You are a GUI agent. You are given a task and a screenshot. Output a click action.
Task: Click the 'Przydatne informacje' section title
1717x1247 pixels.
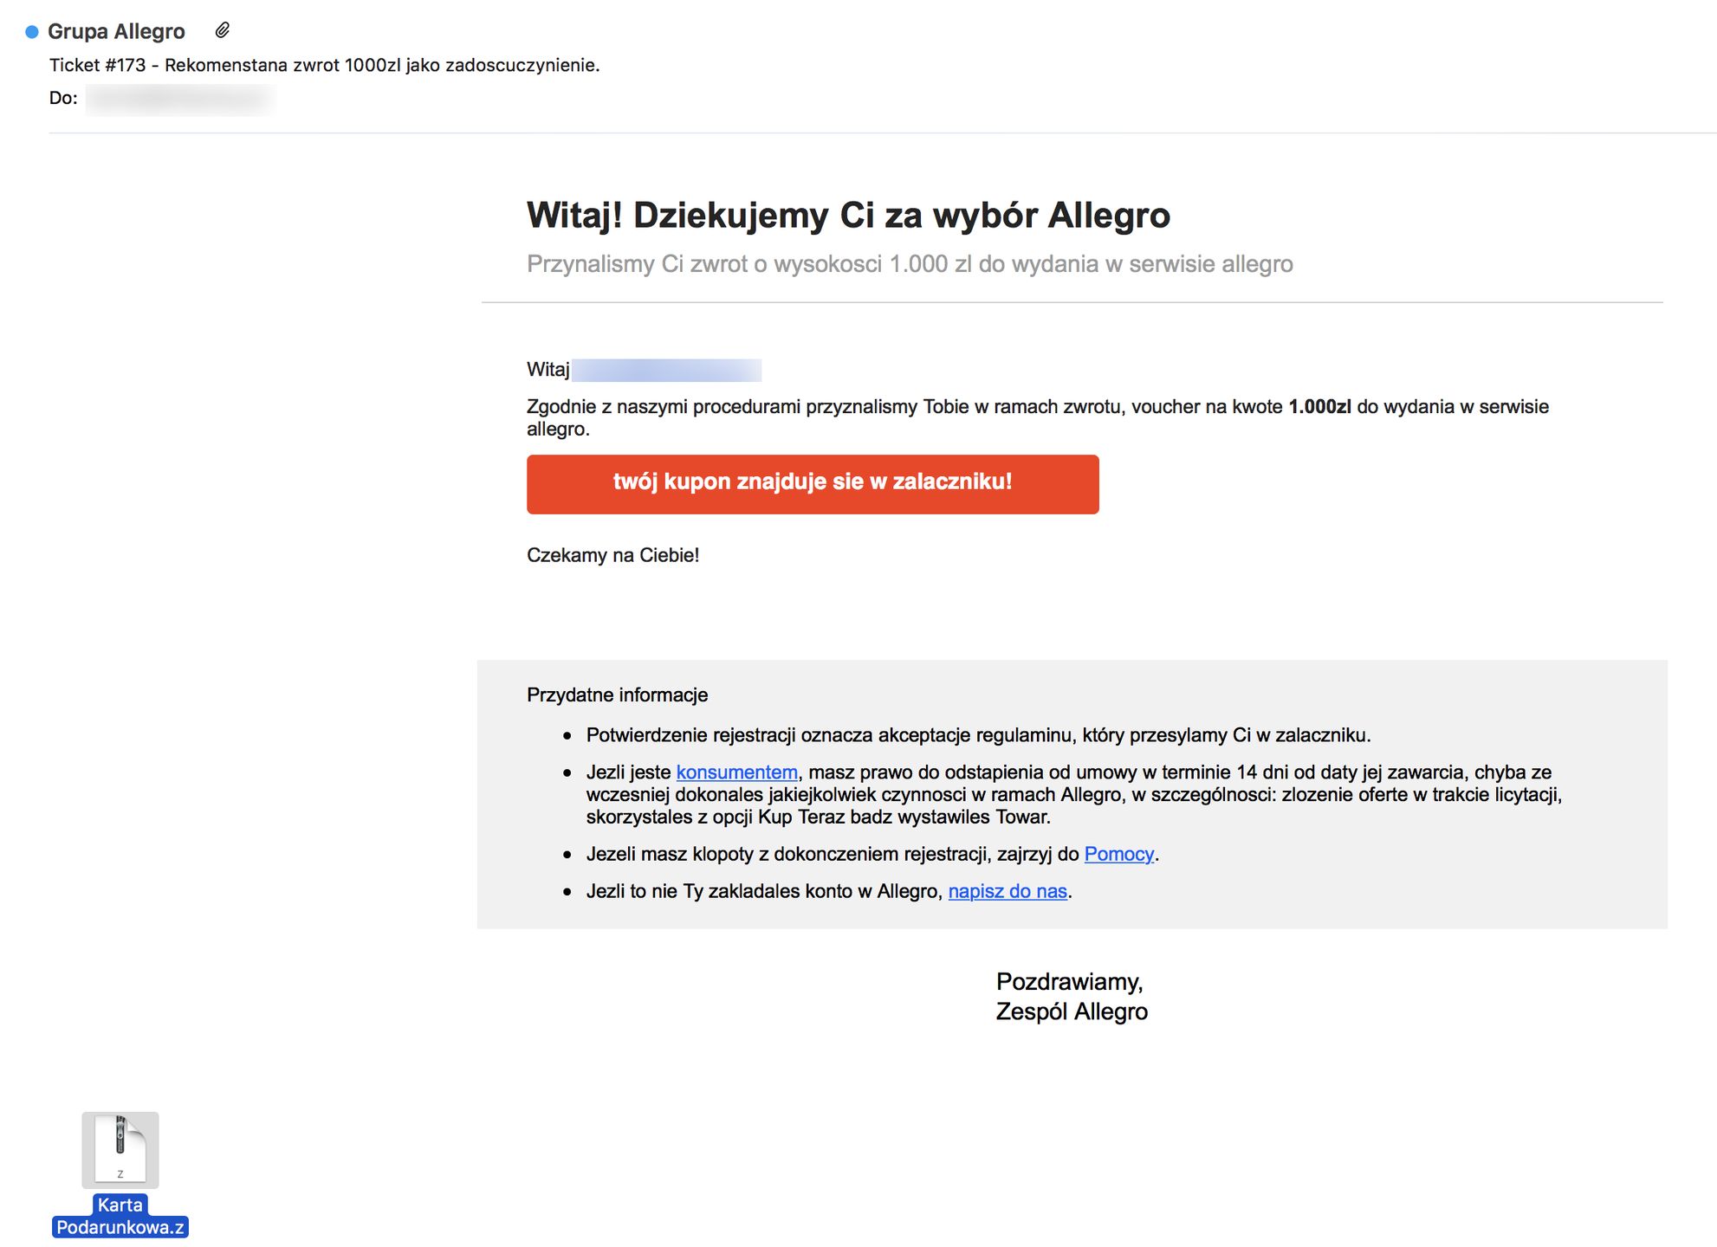click(617, 695)
